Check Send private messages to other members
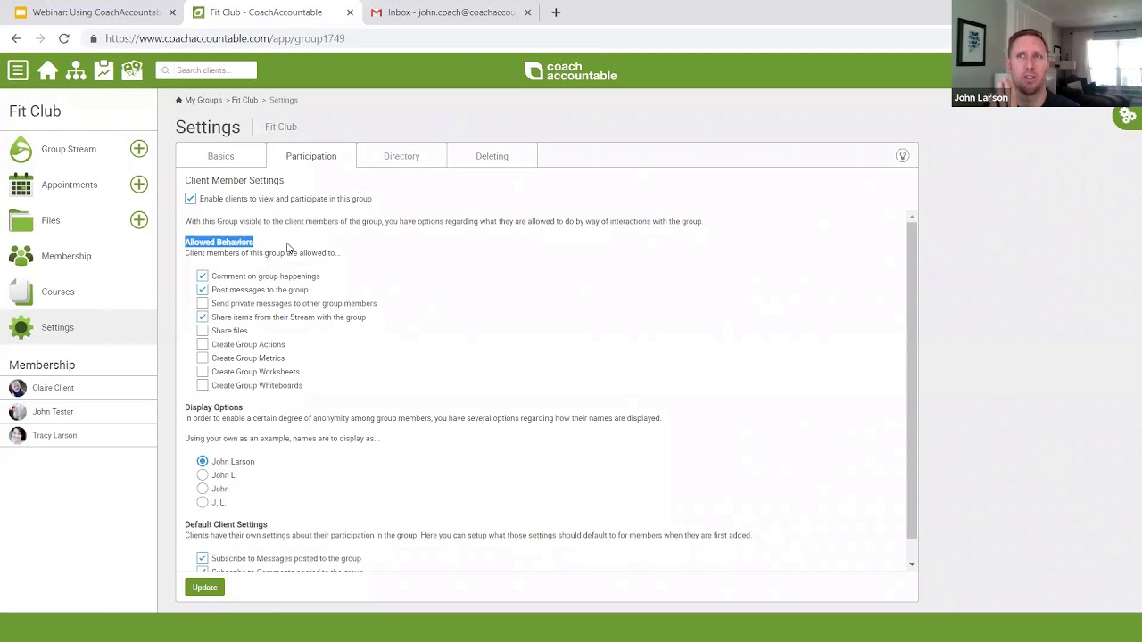1142x642 pixels. point(203,303)
